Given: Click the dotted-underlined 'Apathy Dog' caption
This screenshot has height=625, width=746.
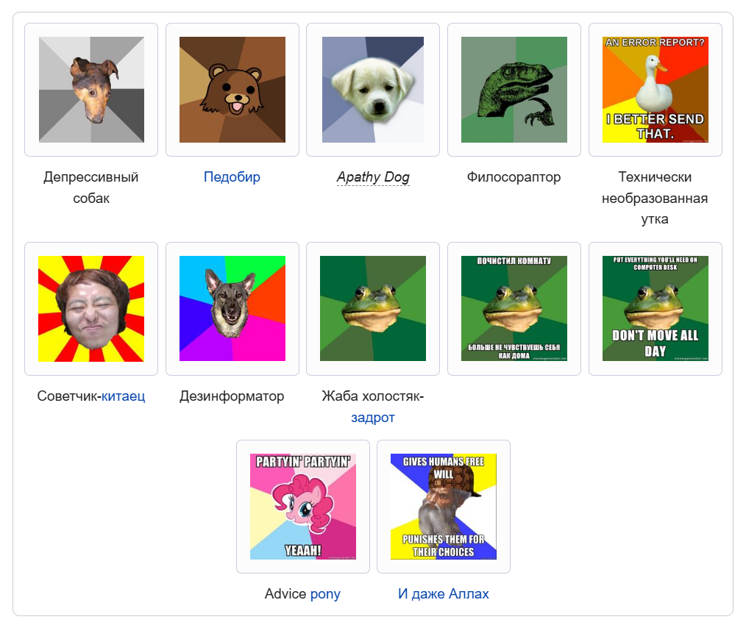Looking at the screenshot, I should click(x=373, y=177).
